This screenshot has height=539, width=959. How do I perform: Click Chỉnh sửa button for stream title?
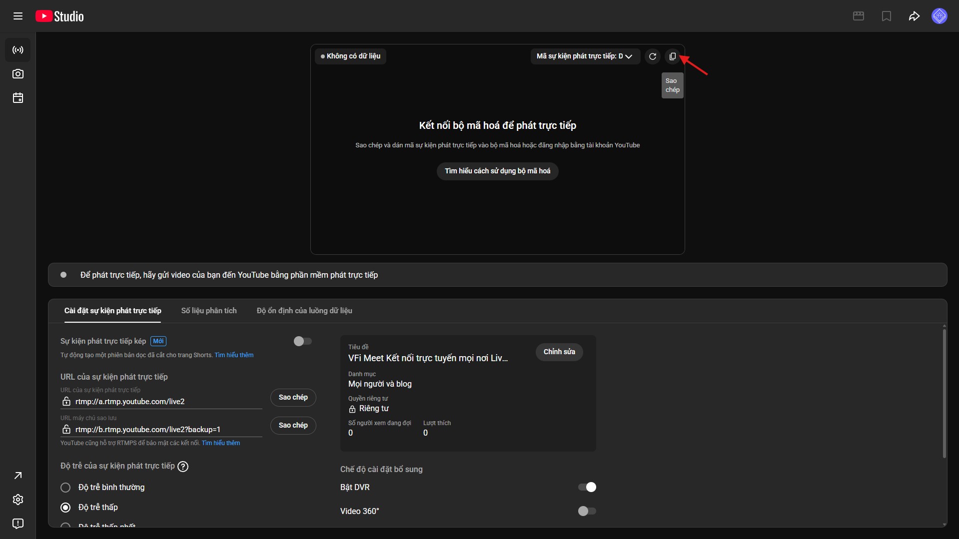click(x=559, y=352)
